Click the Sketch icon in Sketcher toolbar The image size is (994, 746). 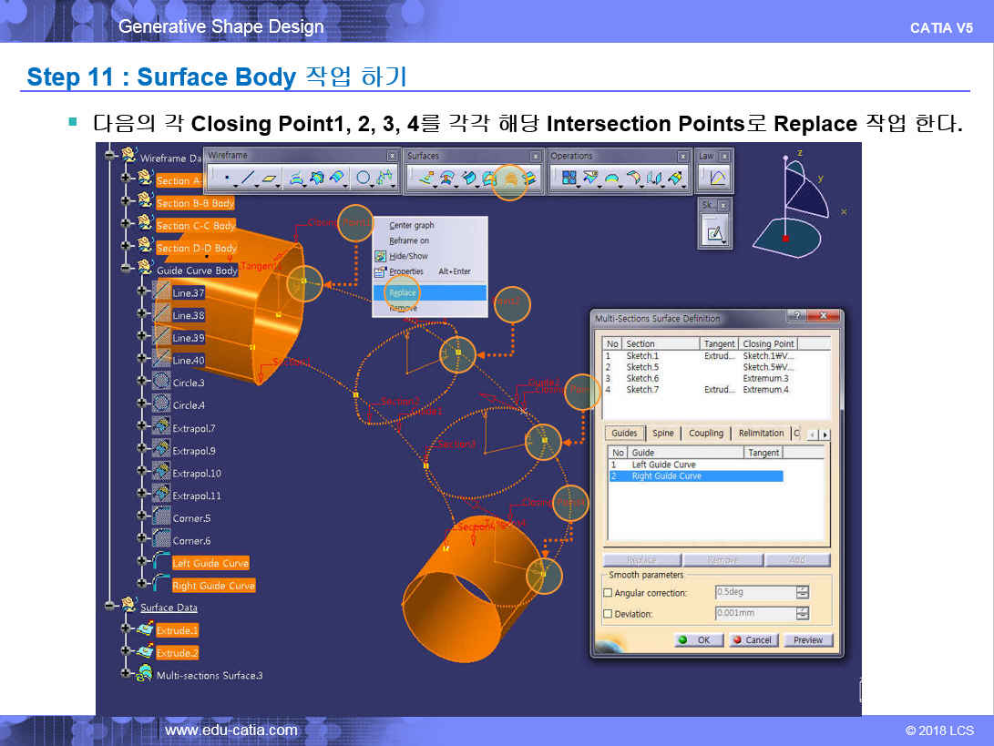716,234
